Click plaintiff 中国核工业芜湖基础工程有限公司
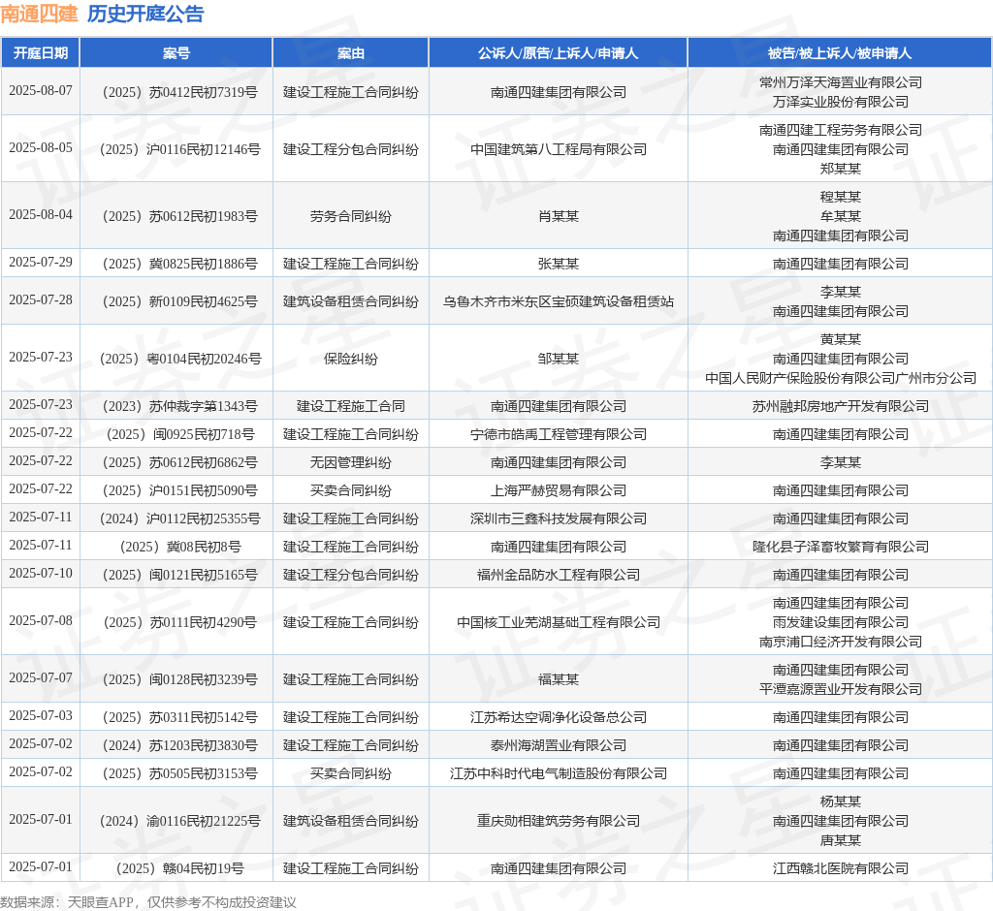 pos(558,622)
